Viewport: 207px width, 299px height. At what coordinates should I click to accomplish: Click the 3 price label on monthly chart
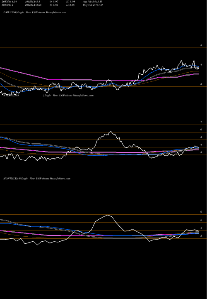pos(201,236)
